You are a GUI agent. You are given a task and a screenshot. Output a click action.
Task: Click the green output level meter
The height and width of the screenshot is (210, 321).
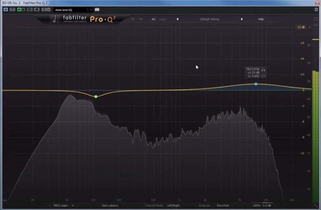315,136
